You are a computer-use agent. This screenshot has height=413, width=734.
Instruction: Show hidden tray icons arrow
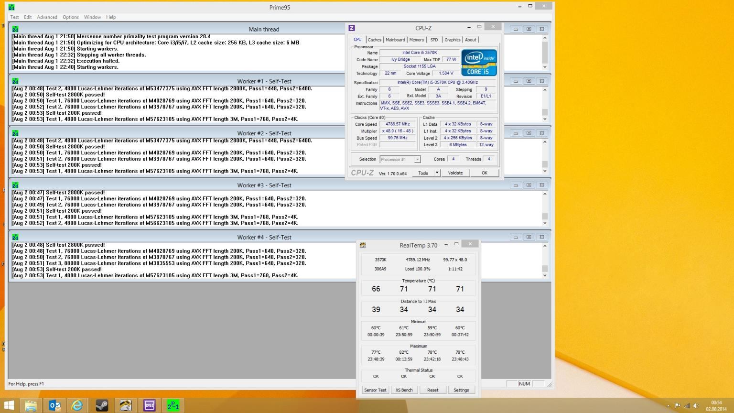pyautogui.click(x=668, y=406)
